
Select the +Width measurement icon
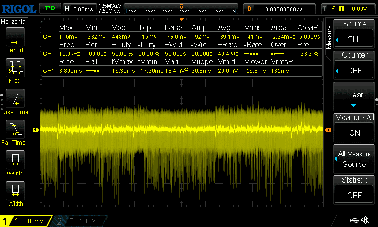(x=15, y=159)
